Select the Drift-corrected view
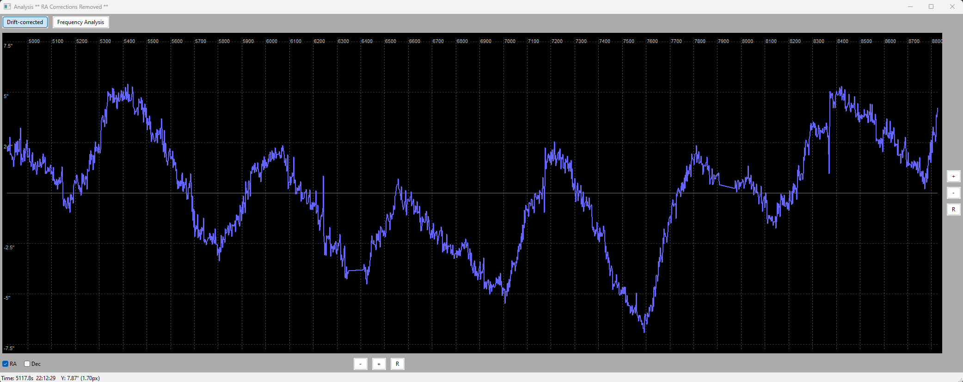This screenshot has width=963, height=382. (x=25, y=22)
